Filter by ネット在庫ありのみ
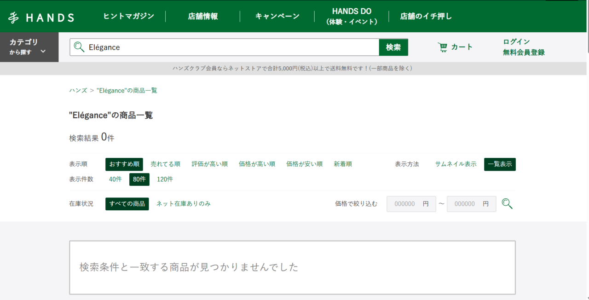The height and width of the screenshot is (300, 589). 184,204
